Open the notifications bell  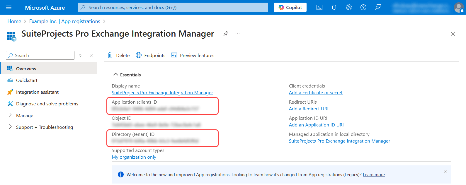coord(334,7)
